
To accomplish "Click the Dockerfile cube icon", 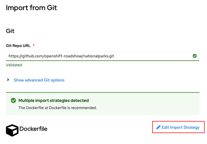I will click(12, 130).
